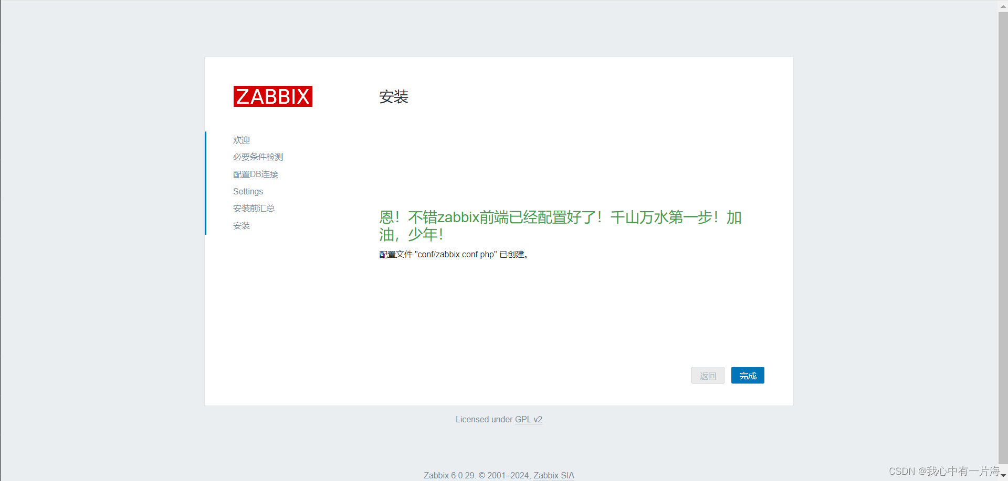1008x481 pixels.
Task: Click the 完成 finish button
Action: tap(748, 375)
